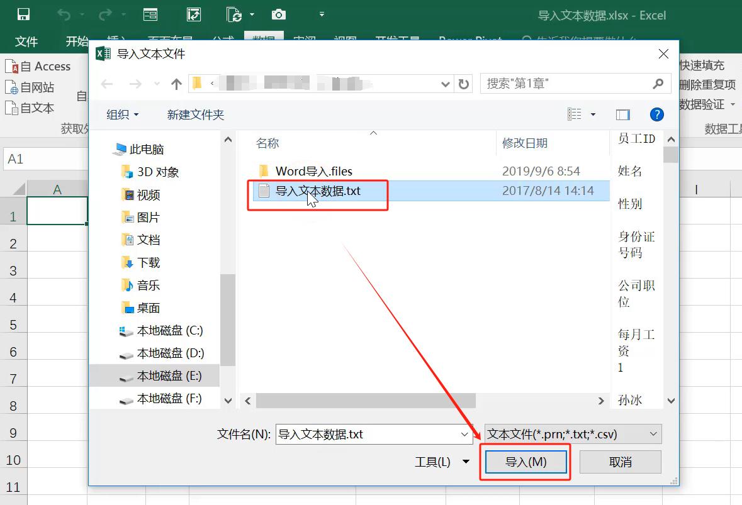This screenshot has width=742, height=505.
Task: Go back in the import dialog
Action: tap(107, 84)
